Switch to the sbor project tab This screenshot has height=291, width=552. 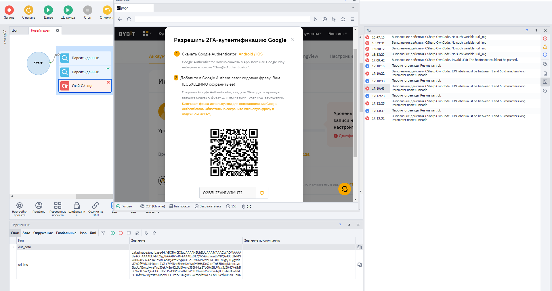(x=19, y=30)
